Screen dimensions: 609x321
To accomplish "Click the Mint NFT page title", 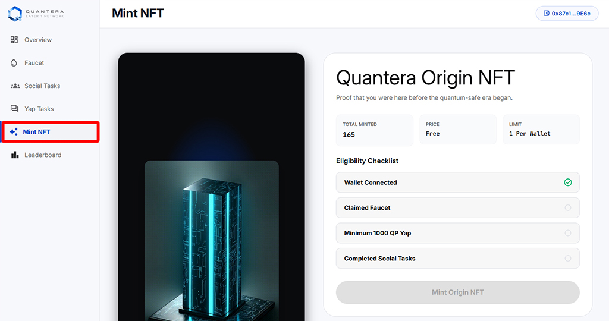I will coord(138,13).
